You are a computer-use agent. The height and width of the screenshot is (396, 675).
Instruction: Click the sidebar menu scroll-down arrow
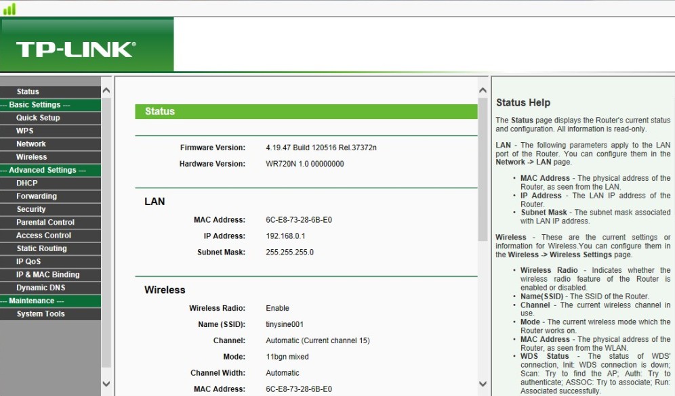click(x=106, y=384)
